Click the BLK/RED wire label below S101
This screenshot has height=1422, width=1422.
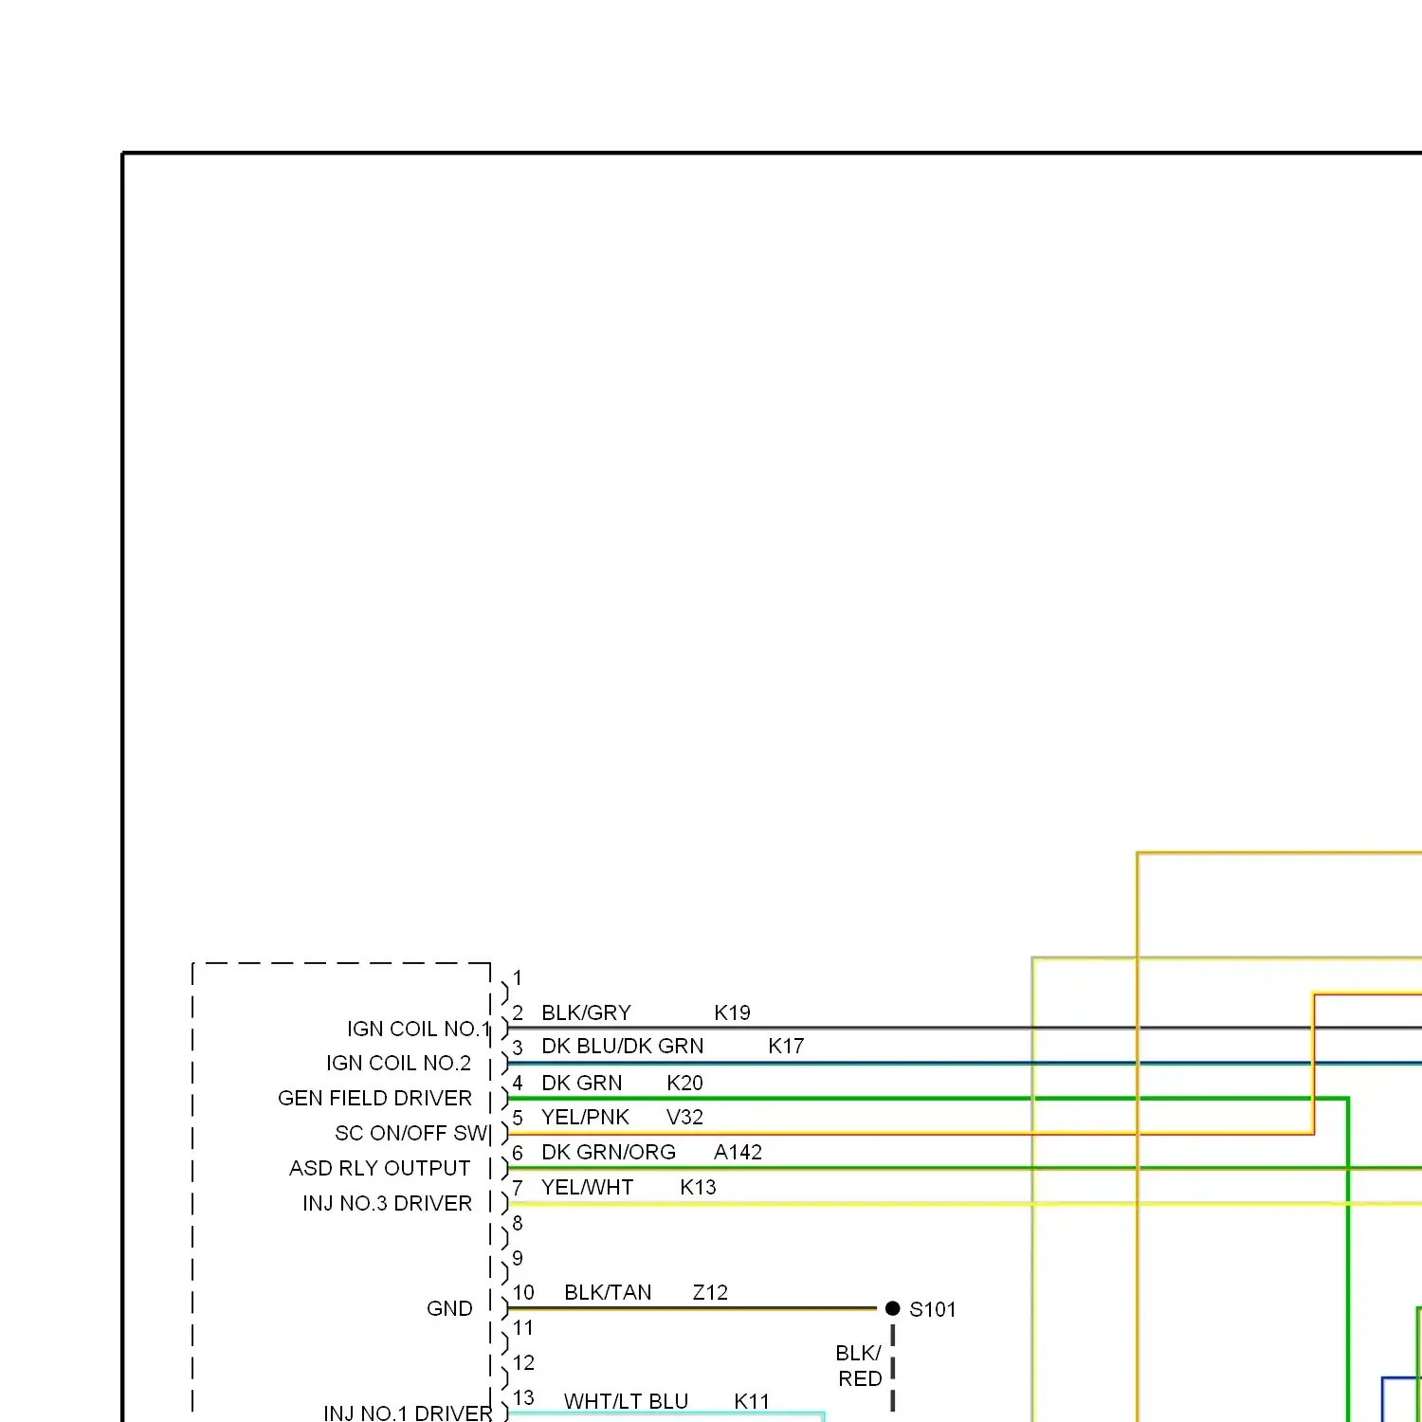[859, 1365]
